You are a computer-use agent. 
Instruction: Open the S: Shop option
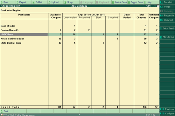click(72, 2)
